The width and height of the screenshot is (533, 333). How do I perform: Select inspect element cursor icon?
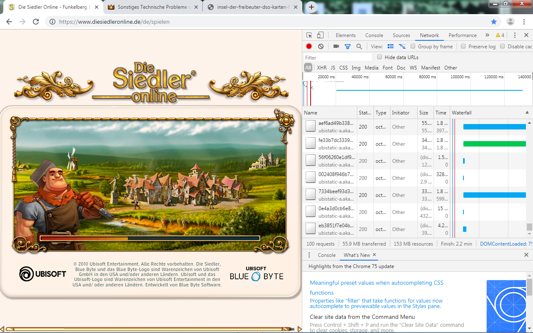(309, 35)
